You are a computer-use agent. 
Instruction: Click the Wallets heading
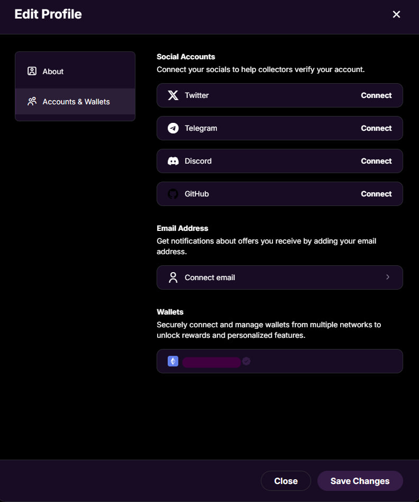click(170, 312)
